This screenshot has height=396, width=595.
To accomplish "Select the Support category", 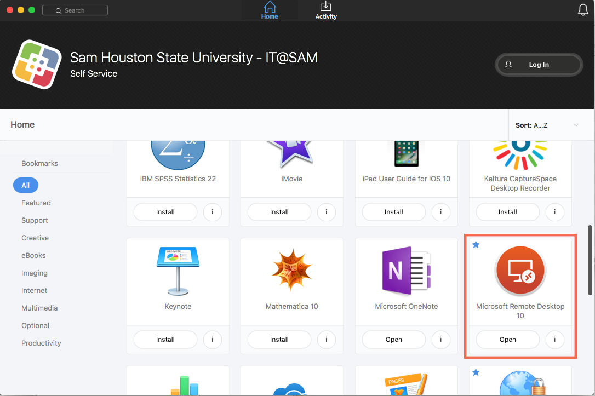I will tap(35, 220).
